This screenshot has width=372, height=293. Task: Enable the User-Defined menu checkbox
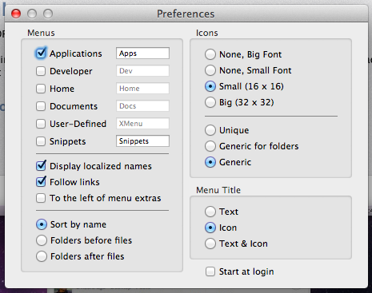[x=41, y=124]
